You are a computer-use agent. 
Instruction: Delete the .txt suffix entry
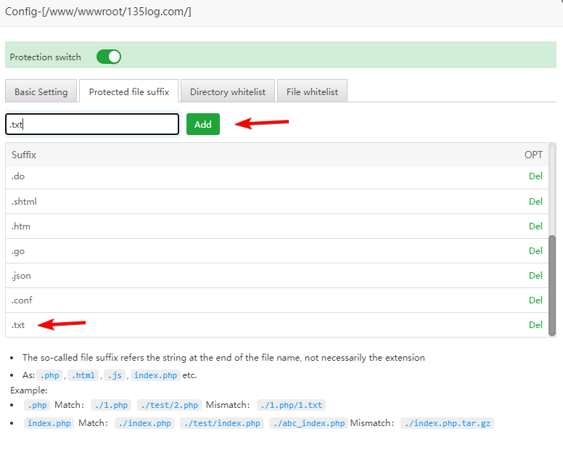[535, 325]
